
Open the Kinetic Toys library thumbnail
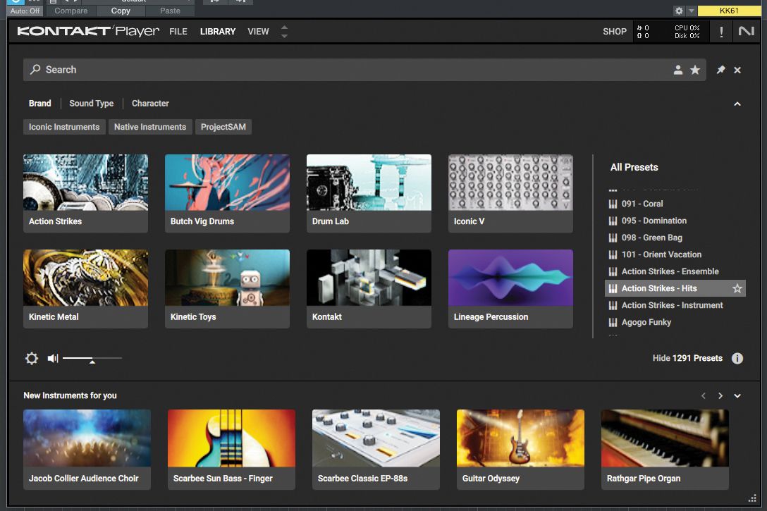(227, 288)
